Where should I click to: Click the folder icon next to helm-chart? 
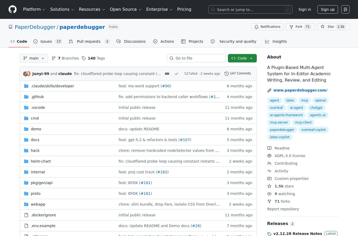[26, 161]
